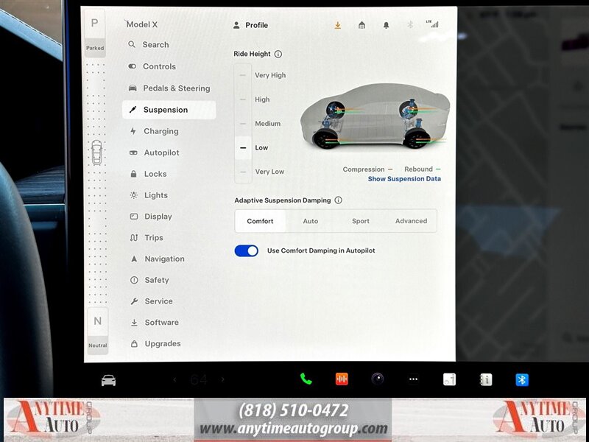
Task: Select Park on gear strip
Action: pos(95,33)
